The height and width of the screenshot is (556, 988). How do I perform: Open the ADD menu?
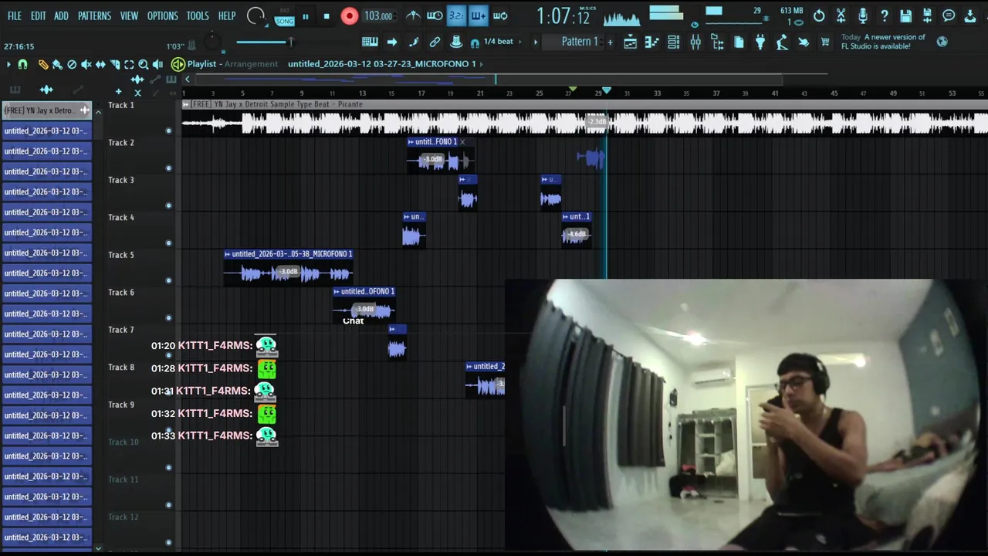click(x=62, y=15)
